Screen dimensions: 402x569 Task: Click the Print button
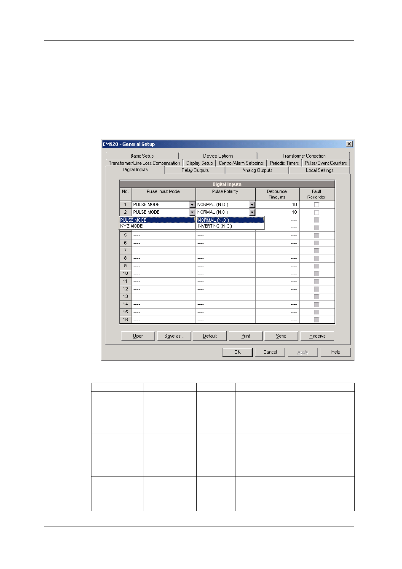[x=246, y=336]
